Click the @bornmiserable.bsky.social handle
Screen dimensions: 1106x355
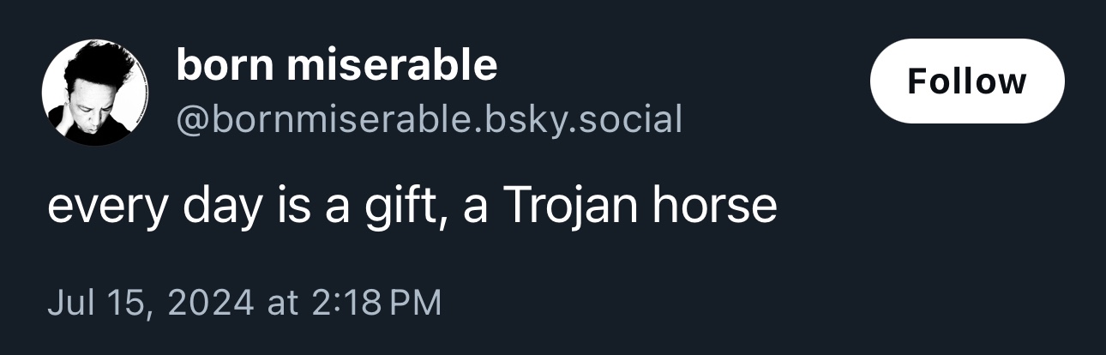429,120
